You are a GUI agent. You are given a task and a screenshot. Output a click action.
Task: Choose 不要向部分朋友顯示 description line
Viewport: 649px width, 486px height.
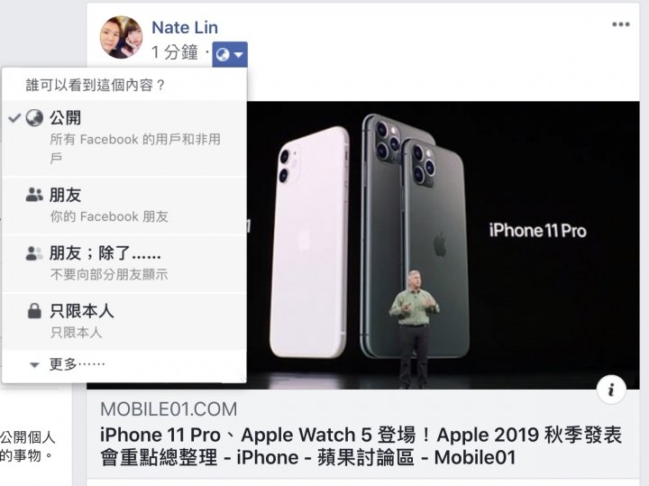point(109,274)
